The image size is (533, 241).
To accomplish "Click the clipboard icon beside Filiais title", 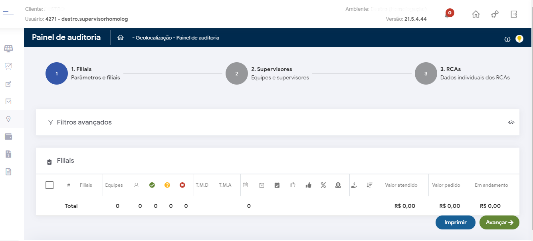I will tap(50, 162).
